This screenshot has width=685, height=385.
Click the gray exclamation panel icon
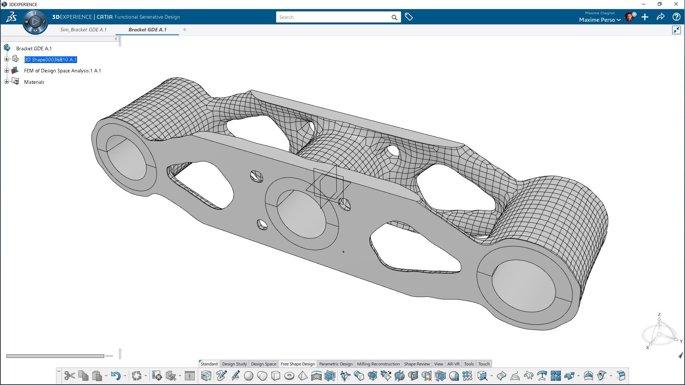click(190, 376)
